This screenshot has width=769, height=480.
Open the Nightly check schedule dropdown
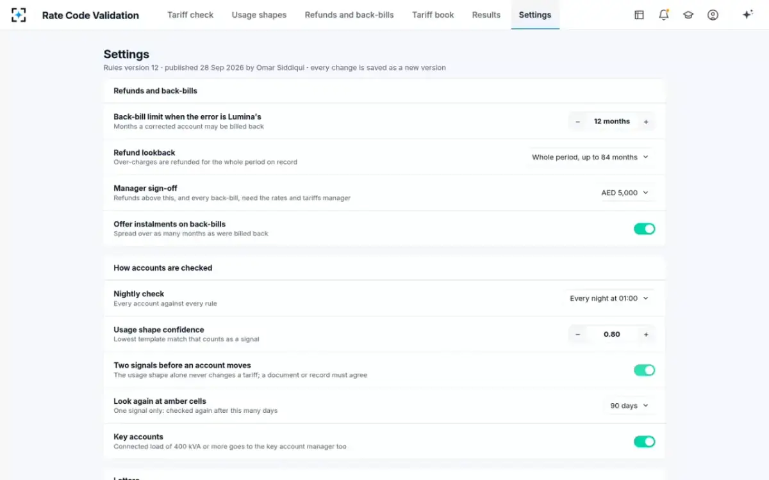[609, 298]
